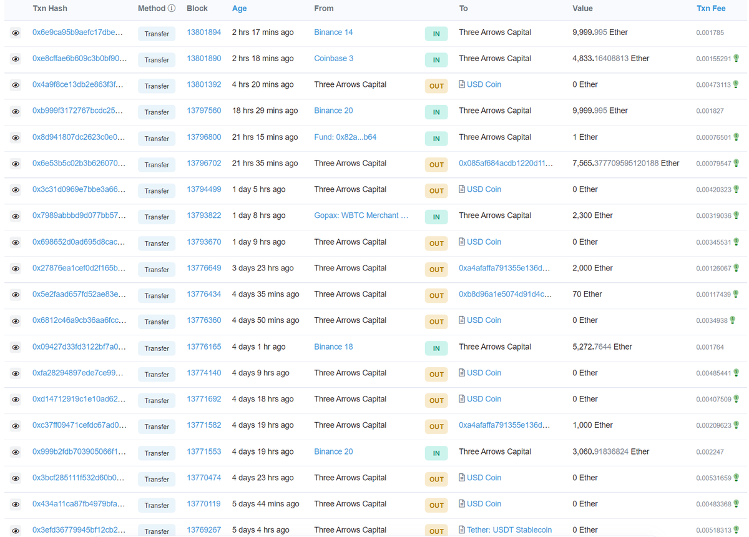Toggle eye view for 0x3efd36779945bf12cb2
The height and width of the screenshot is (537, 749).
pos(16,531)
